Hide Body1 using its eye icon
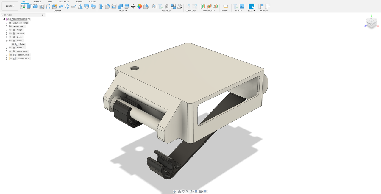Viewport: 381px width, 194px height. [x=13, y=44]
